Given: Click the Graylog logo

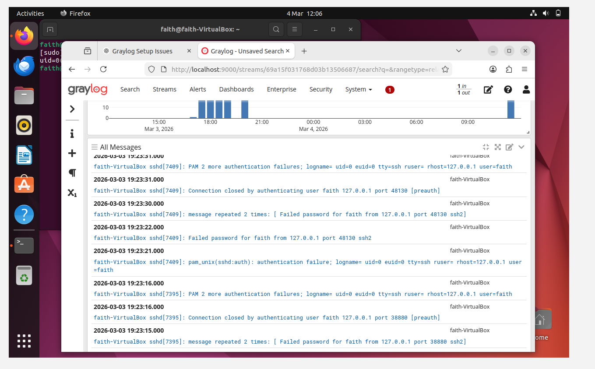Looking at the screenshot, I should [x=88, y=89].
